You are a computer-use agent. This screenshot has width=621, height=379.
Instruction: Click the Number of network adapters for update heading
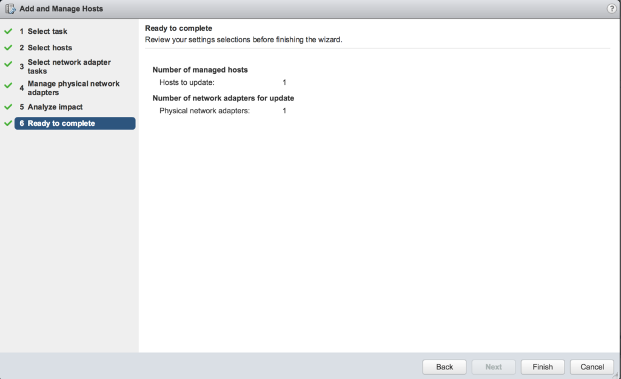click(223, 98)
